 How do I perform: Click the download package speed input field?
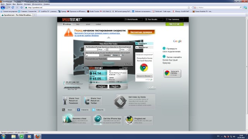(91, 49)
